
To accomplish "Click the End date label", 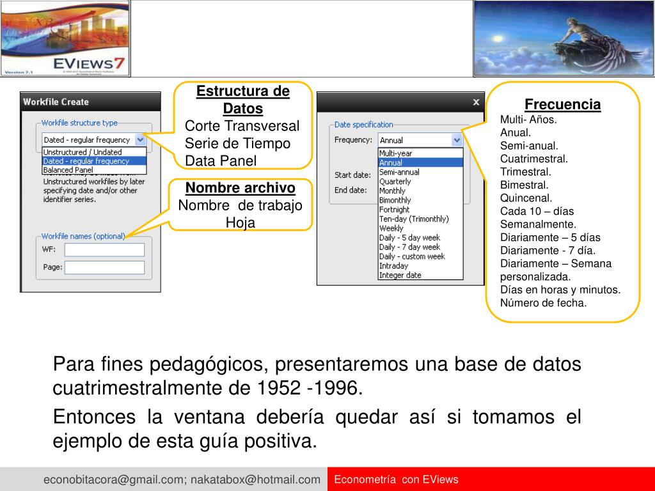I will click(x=351, y=191).
